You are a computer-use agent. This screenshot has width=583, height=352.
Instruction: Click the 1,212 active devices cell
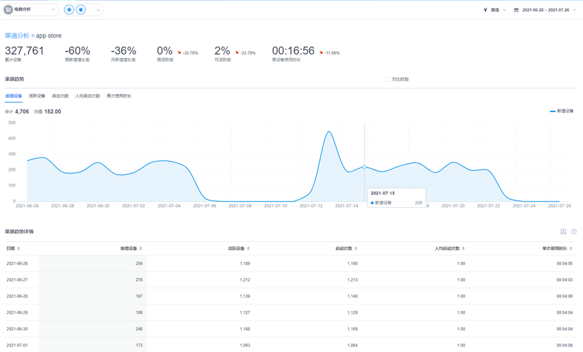click(x=245, y=280)
